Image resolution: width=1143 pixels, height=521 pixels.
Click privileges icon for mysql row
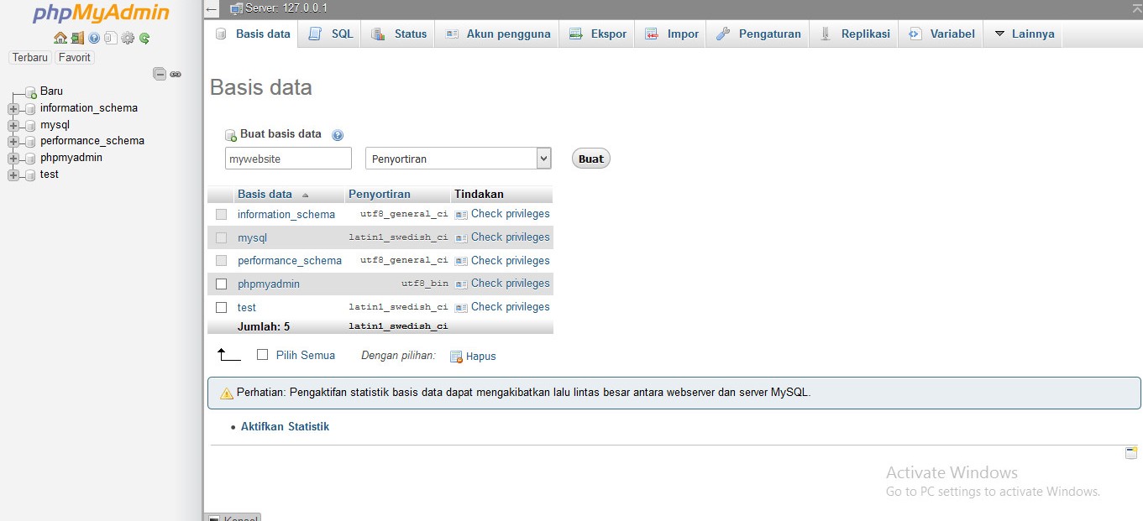tap(461, 238)
